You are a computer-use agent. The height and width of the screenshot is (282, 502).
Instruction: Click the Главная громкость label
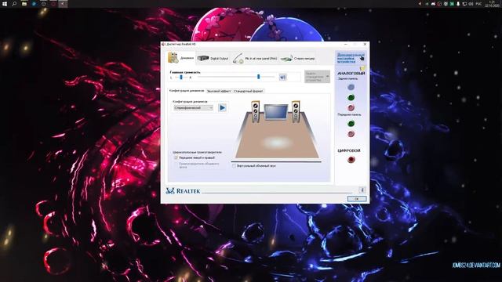click(185, 72)
